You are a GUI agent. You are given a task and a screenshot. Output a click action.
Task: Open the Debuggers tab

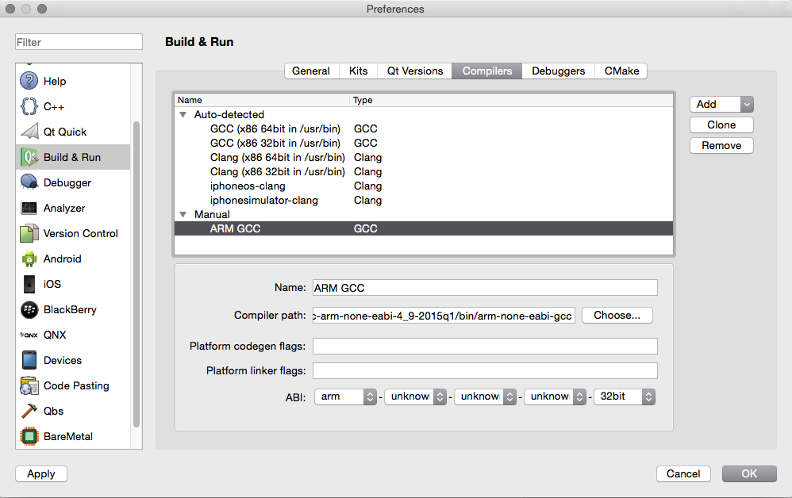click(558, 71)
